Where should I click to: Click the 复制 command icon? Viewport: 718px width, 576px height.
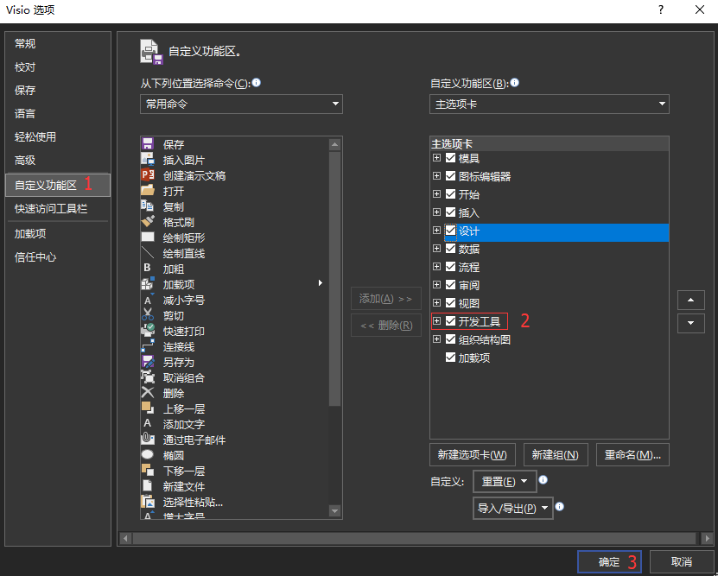148,206
